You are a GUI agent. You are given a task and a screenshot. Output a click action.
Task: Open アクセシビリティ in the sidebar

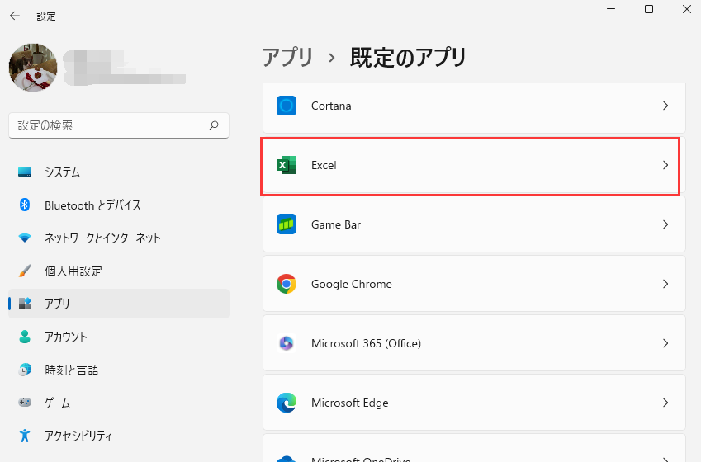pos(78,436)
